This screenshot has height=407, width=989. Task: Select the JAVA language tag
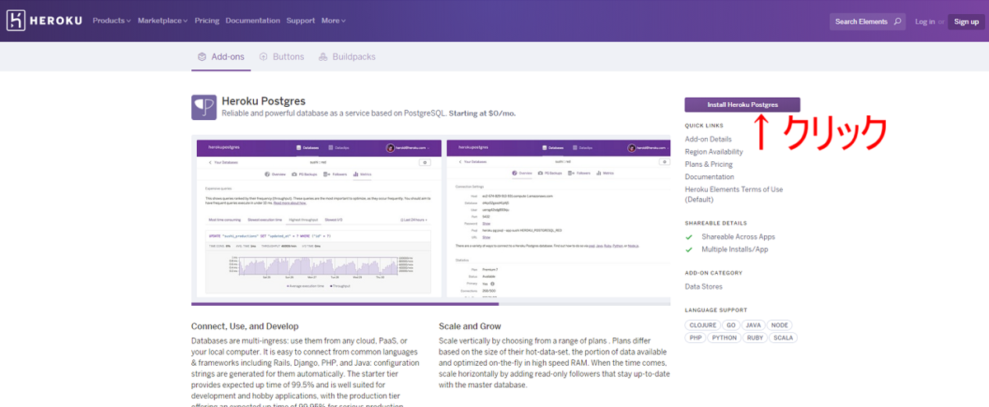coord(755,326)
